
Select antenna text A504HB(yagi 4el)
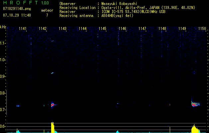pos(117,16)
